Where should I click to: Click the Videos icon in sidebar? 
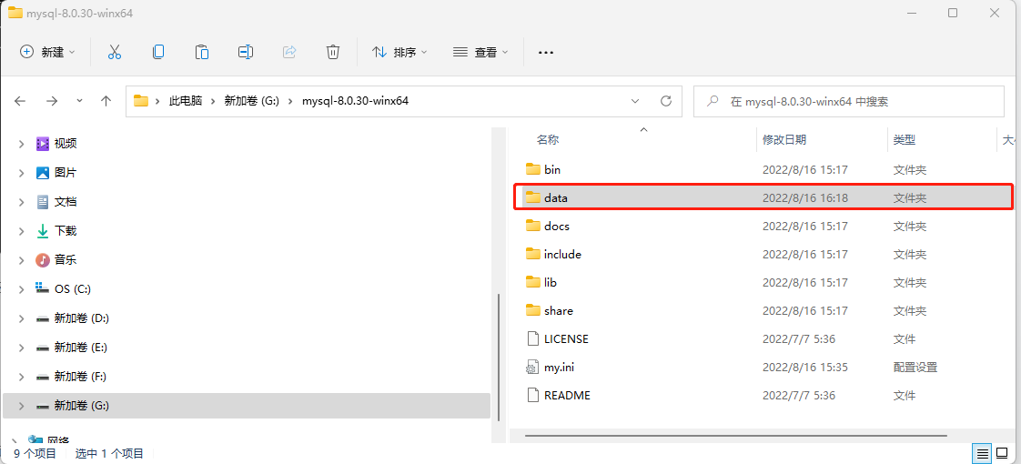[x=43, y=143]
